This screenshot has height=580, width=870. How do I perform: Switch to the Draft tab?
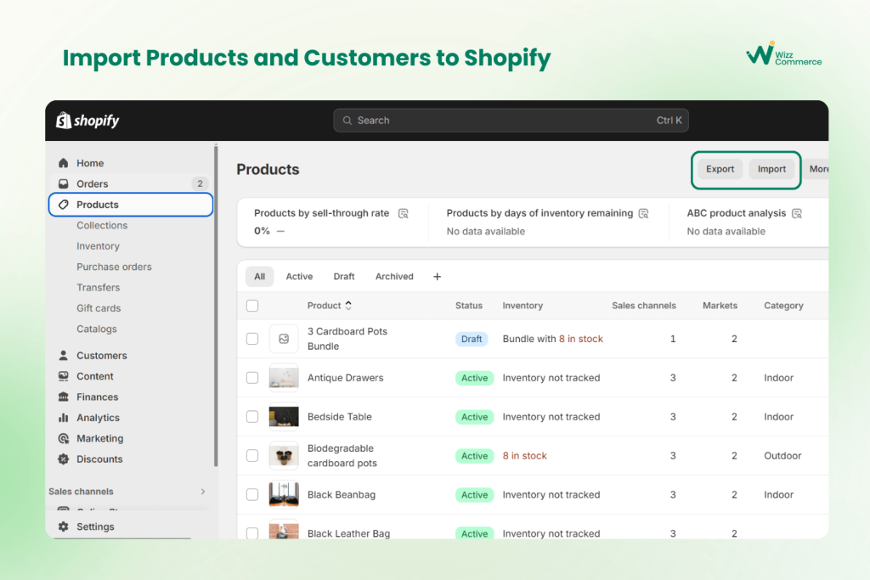pyautogui.click(x=344, y=276)
